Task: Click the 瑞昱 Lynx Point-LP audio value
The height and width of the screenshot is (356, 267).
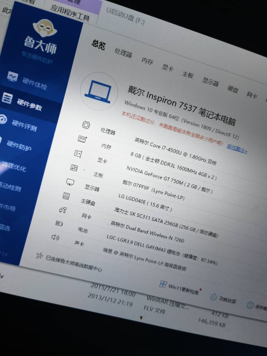Action: (145, 259)
